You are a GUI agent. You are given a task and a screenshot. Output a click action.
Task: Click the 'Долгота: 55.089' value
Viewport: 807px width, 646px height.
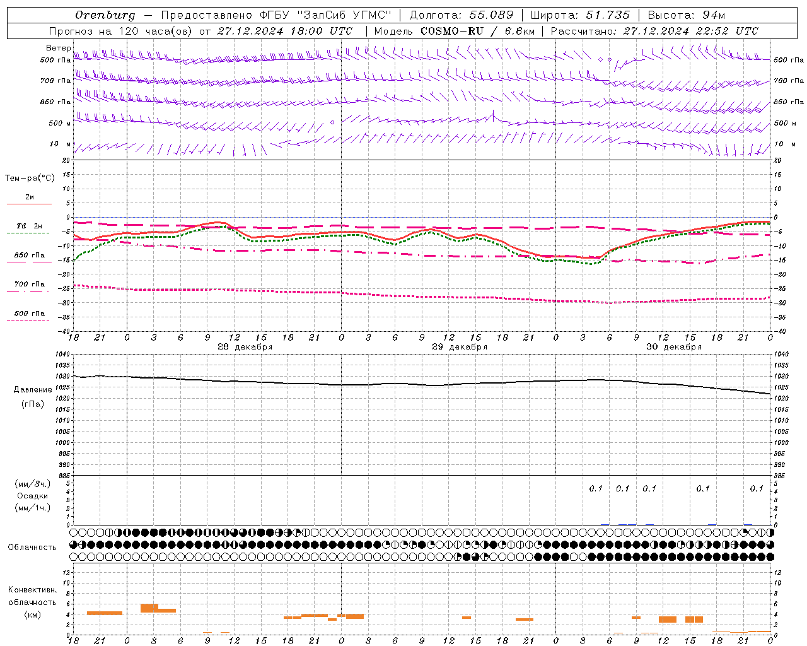pyautogui.click(x=462, y=15)
